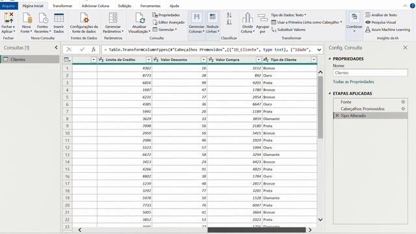Select the Clientes query
416x234 pixels.
click(30, 59)
